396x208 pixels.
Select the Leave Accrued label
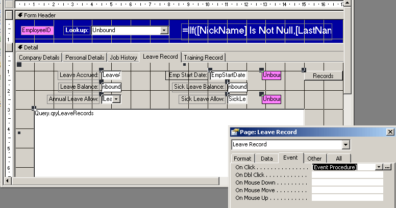coord(79,75)
